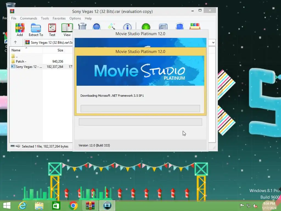
Task: Open the Action Center flag tray icon
Action: point(242,206)
